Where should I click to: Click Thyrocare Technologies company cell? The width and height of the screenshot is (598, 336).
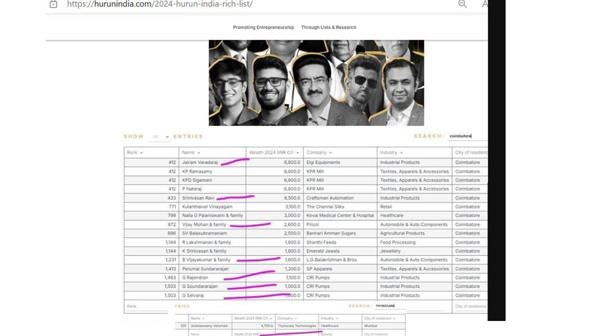coord(297,326)
